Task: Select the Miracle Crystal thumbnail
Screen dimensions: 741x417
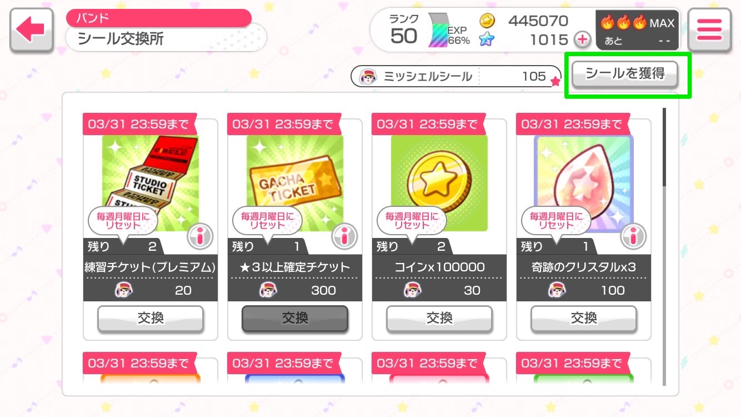Action: [x=584, y=183]
